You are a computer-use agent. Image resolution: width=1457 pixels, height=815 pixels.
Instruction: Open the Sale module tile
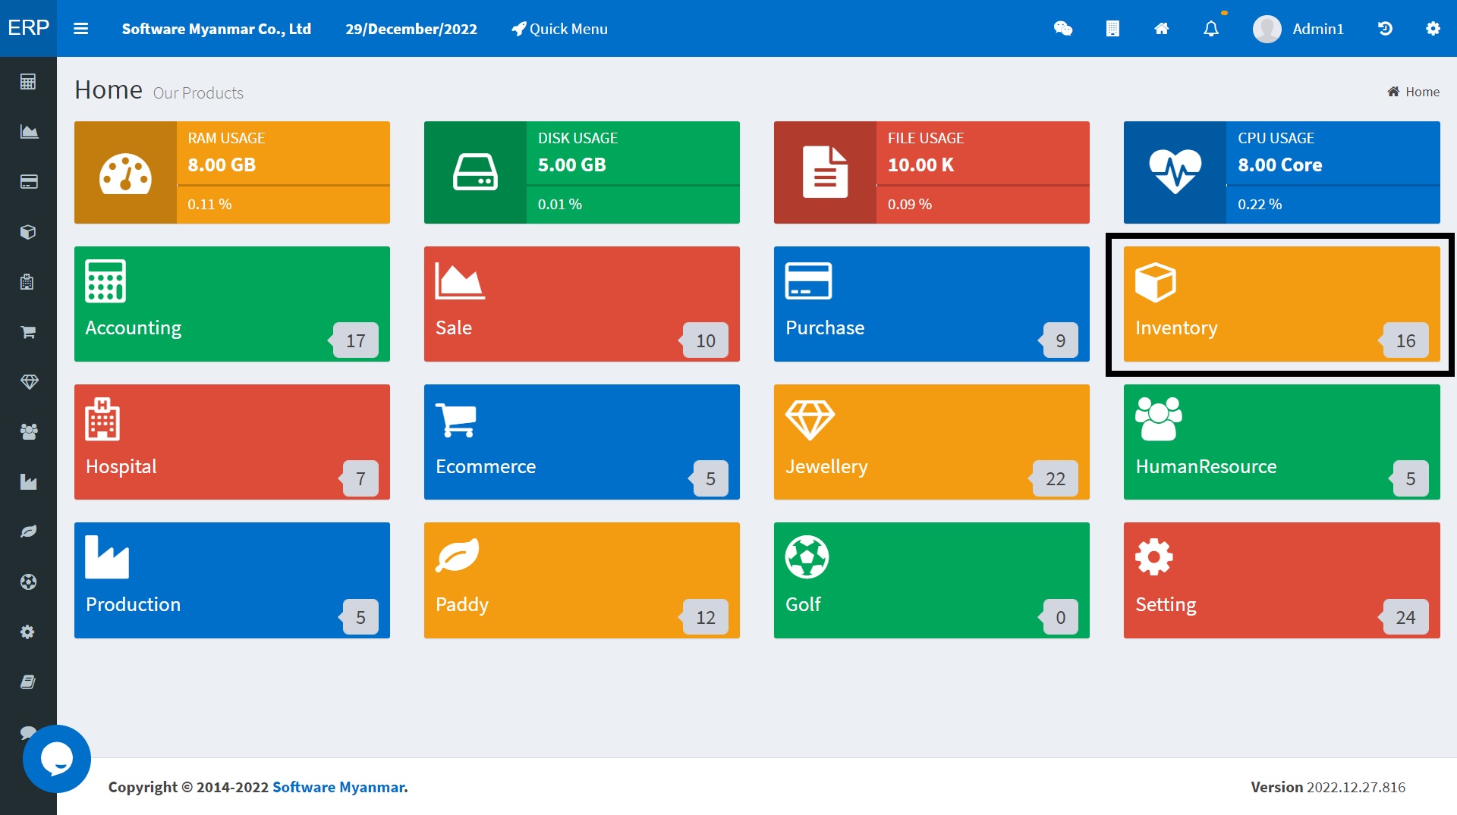582,304
